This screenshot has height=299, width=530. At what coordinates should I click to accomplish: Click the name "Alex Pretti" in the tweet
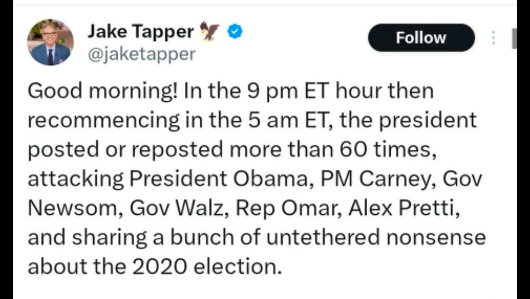coord(402,208)
